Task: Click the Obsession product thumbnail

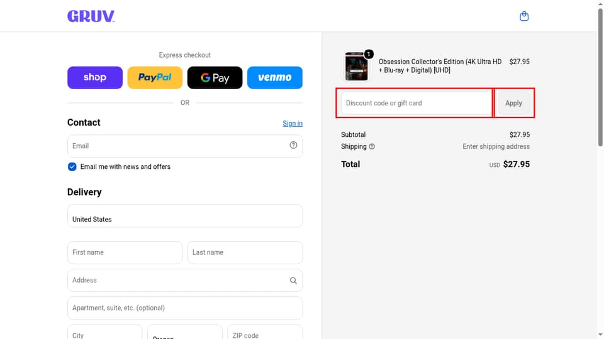Action: tap(356, 66)
